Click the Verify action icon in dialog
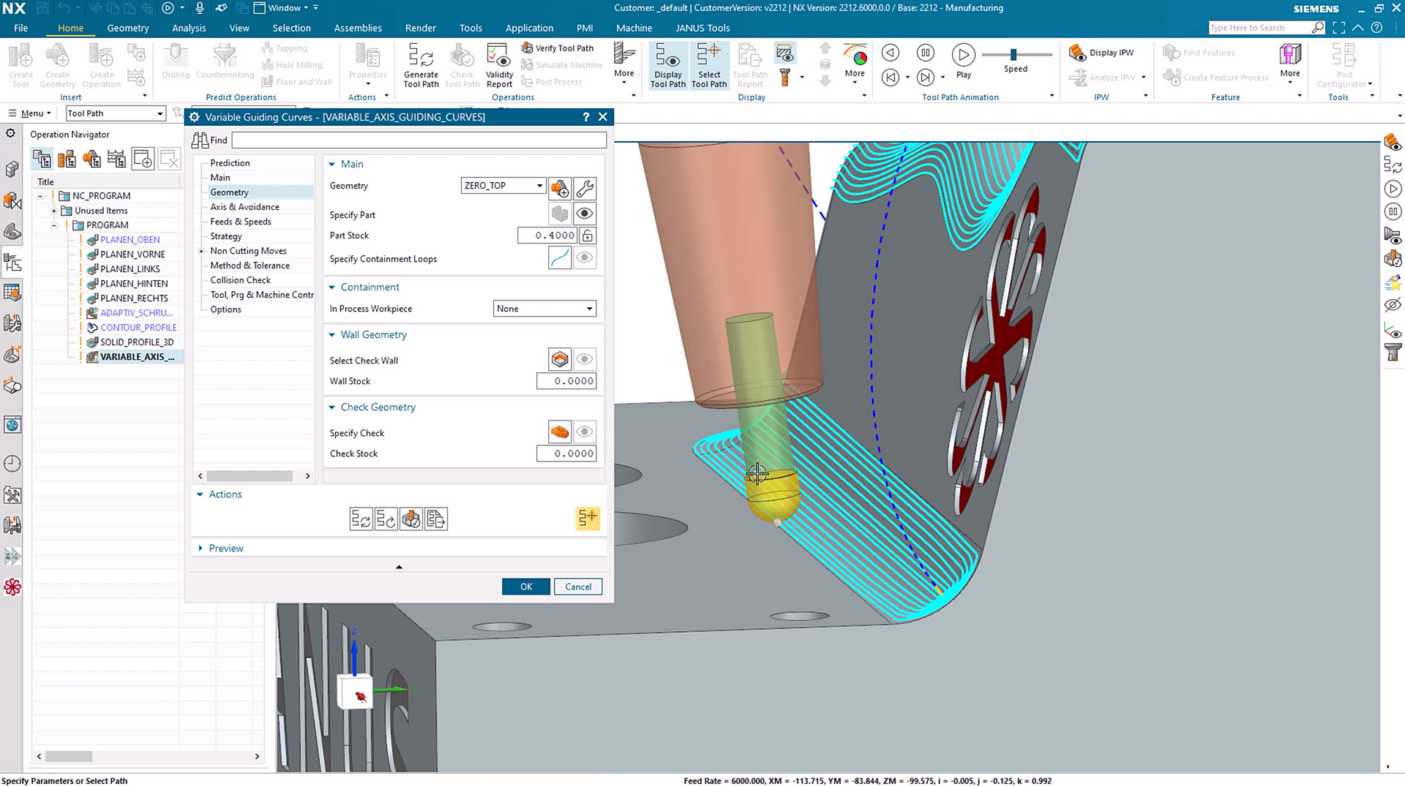Image resolution: width=1405 pixels, height=787 pixels. tap(411, 519)
